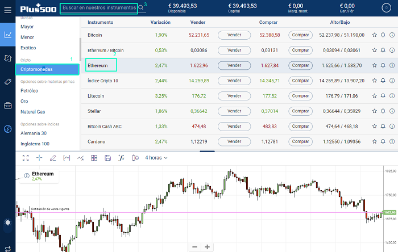The width and height of the screenshot is (398, 252).
Task: Open the trade chart sidebar icon
Action: tap(7, 35)
